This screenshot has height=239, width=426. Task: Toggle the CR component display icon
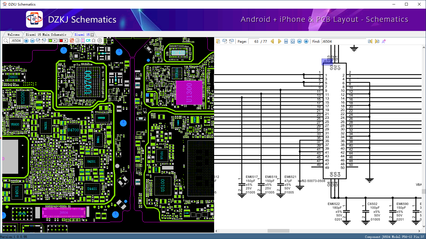(88, 41)
